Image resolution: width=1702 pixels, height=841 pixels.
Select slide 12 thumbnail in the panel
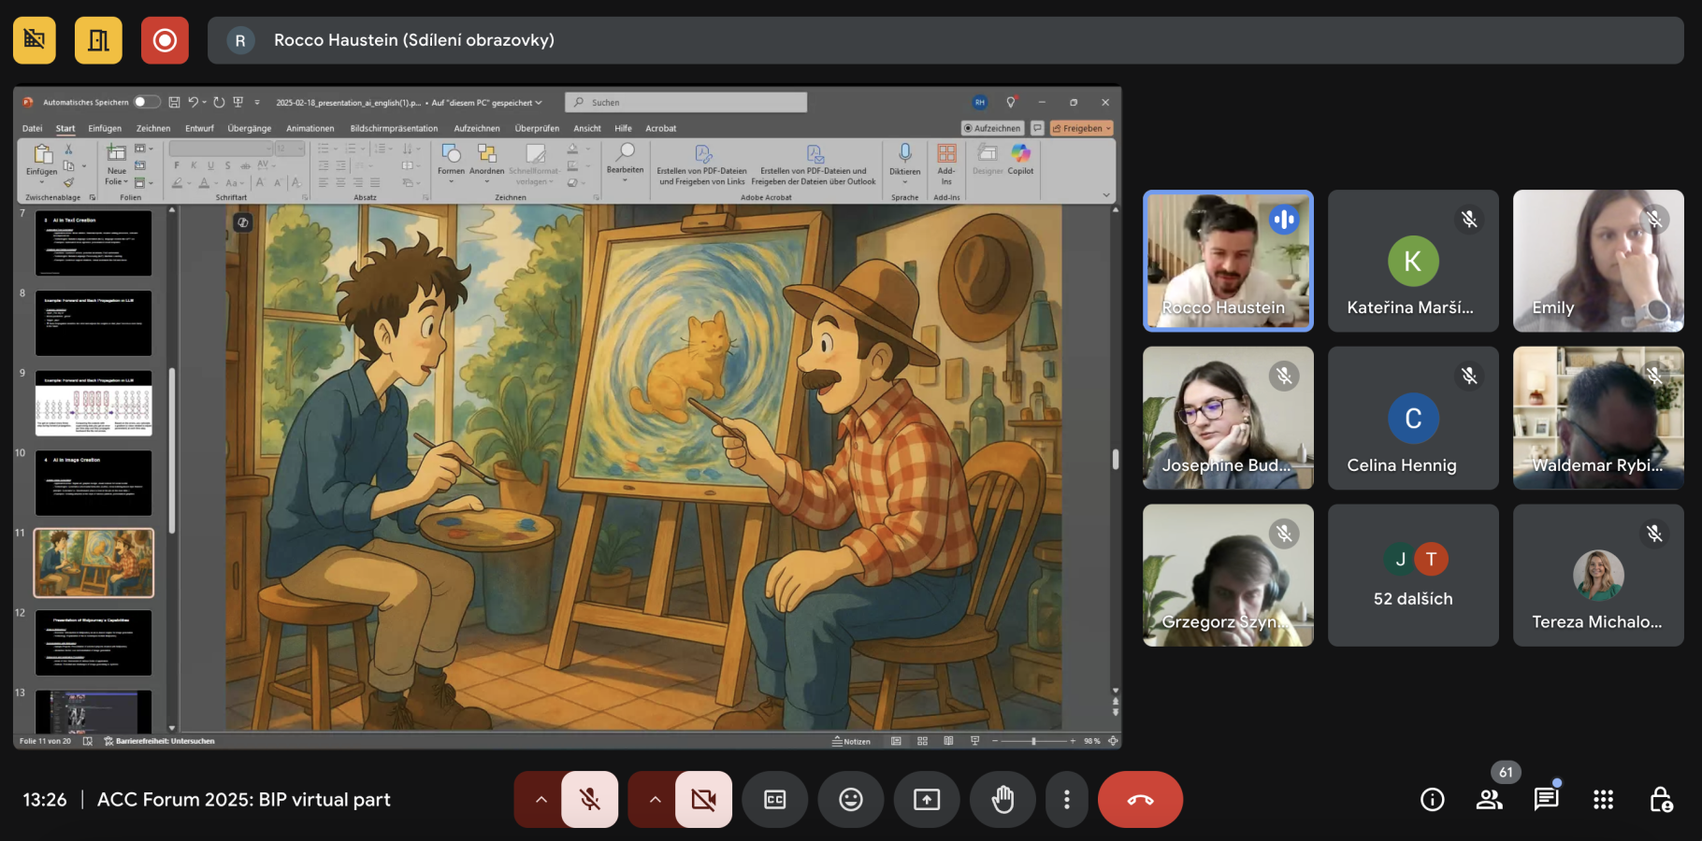click(x=94, y=643)
